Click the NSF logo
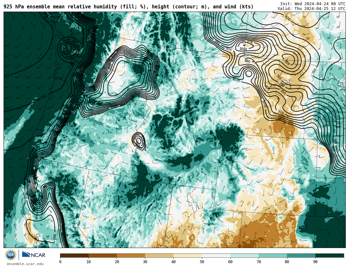Image resolution: width=349 pixels, height=268 pixels. pyautogui.click(x=11, y=255)
